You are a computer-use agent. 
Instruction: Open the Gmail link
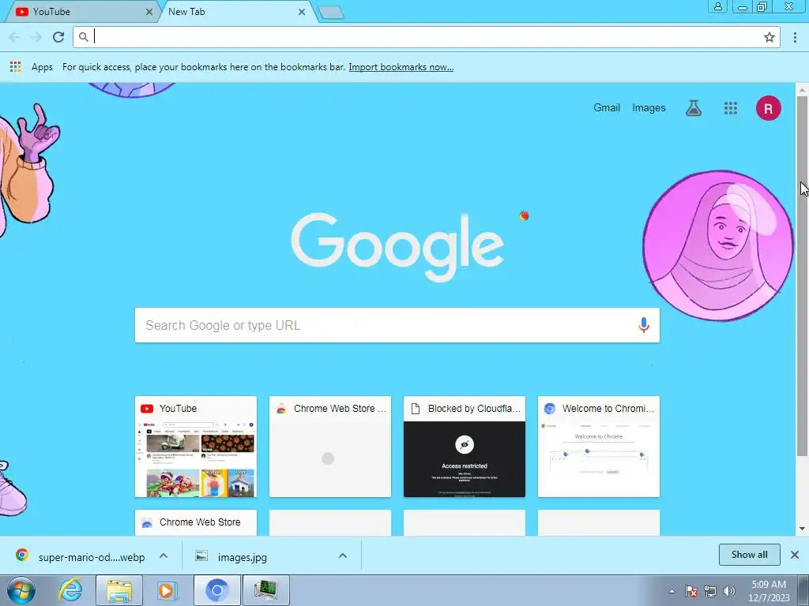(x=606, y=107)
